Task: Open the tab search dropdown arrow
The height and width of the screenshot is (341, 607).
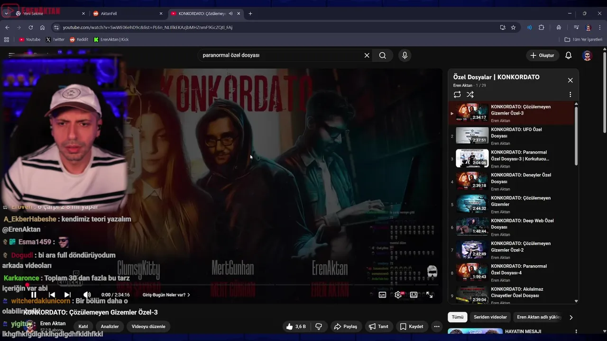Action: [6, 13]
